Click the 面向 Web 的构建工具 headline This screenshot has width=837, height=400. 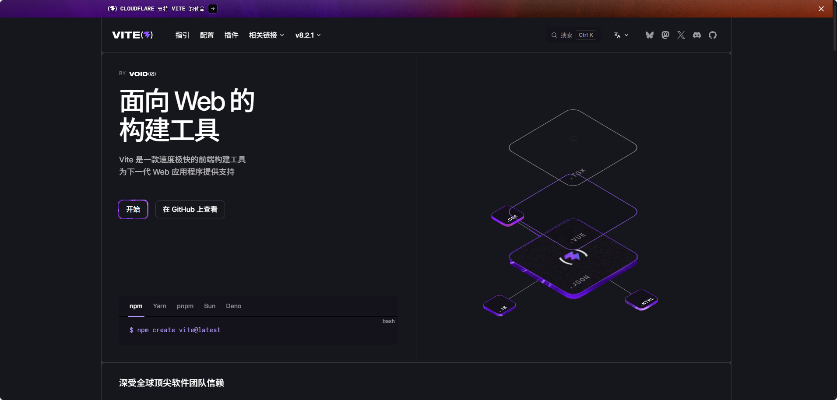click(x=187, y=116)
